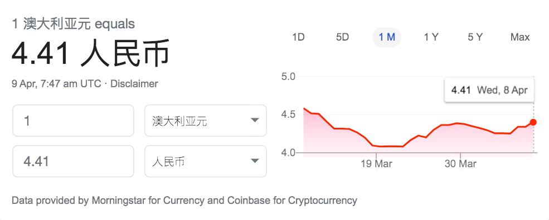Image resolution: width=549 pixels, height=220 pixels.
Task: Click the 19 Mar axis label
Action: coord(376,164)
